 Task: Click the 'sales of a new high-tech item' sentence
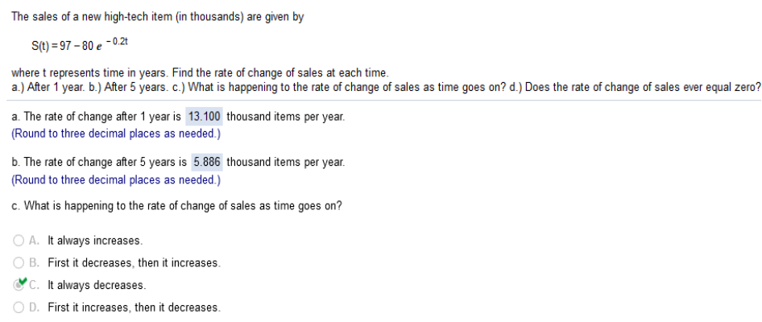(x=157, y=17)
